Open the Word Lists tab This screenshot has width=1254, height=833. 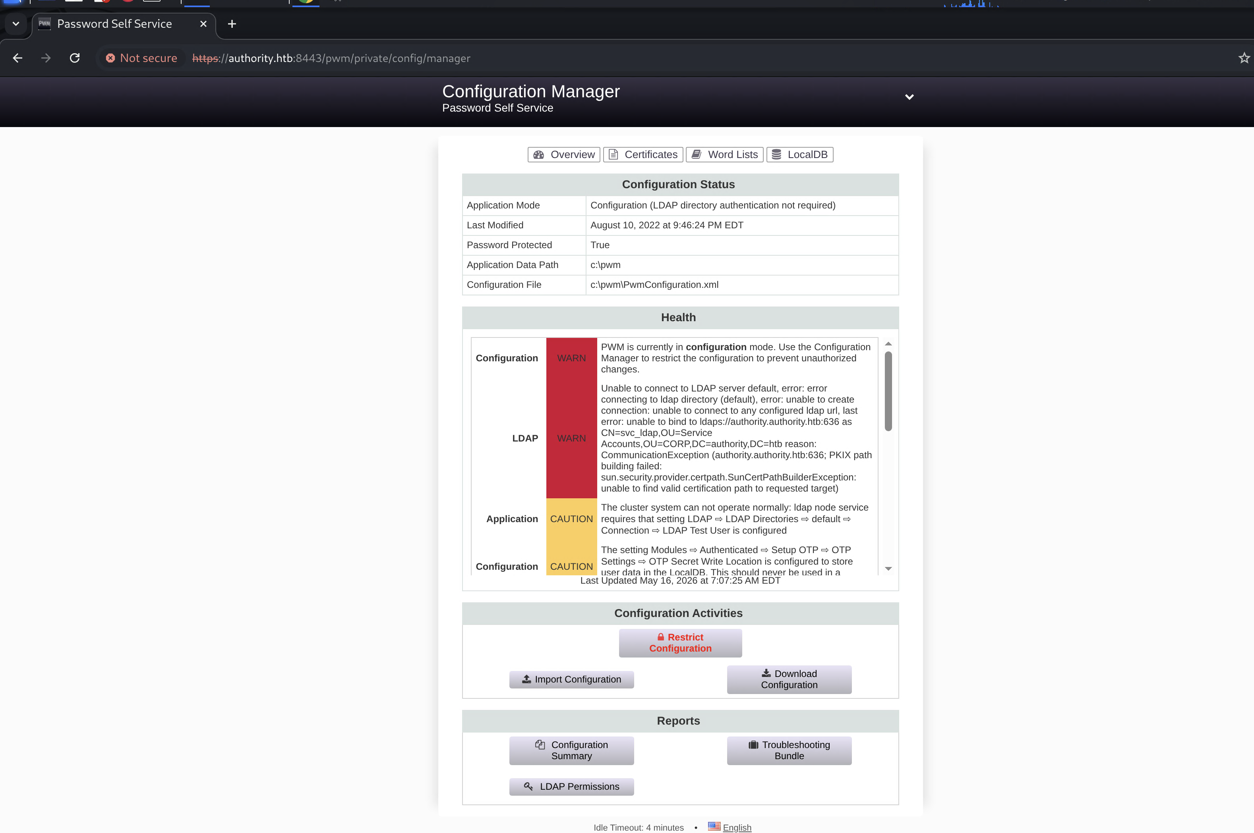pos(724,154)
